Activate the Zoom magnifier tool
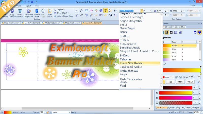This screenshot has height=114, width=203. click(x=115, y=15)
